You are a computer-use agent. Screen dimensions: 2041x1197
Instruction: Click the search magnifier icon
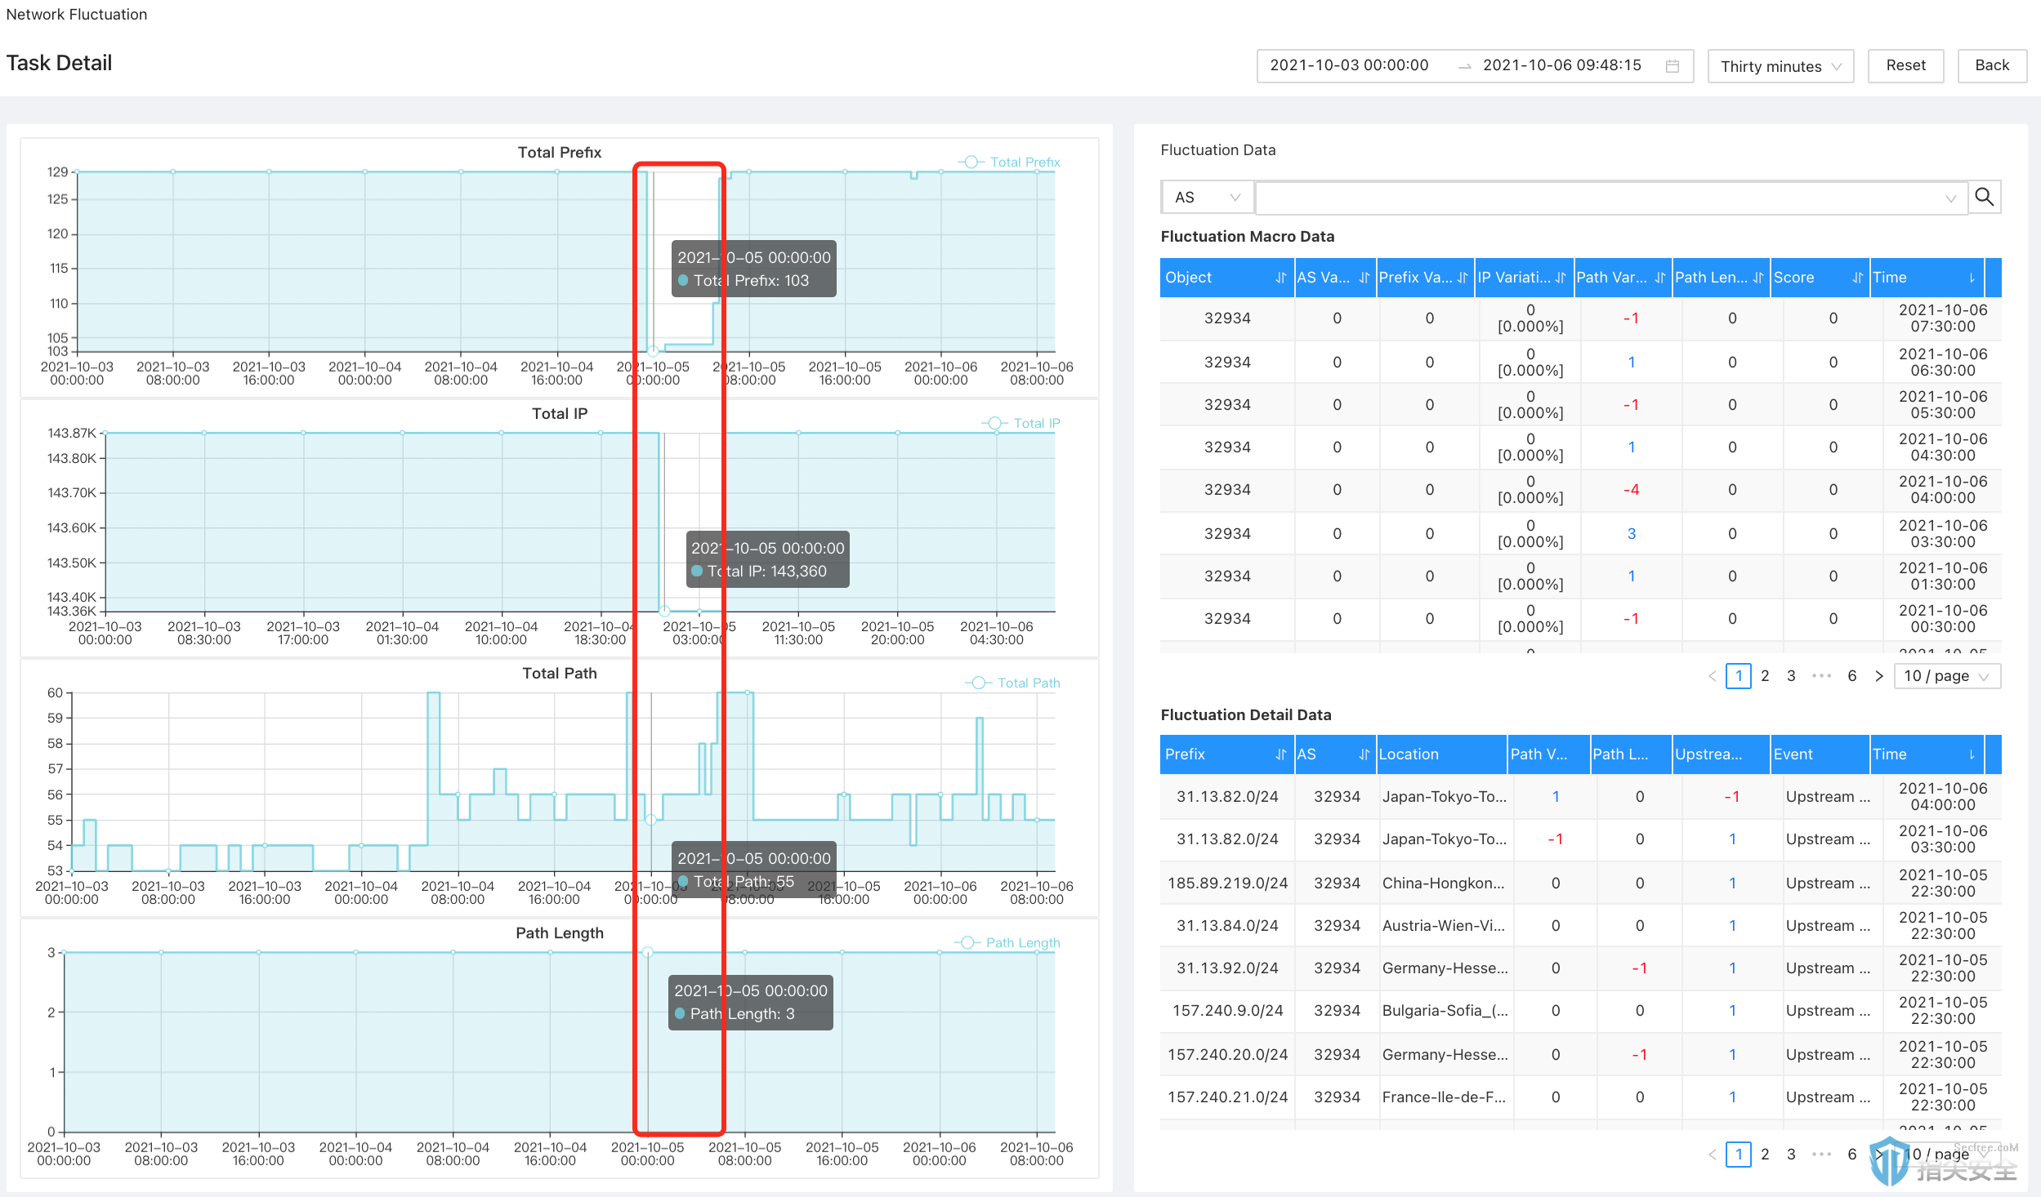click(x=1984, y=197)
